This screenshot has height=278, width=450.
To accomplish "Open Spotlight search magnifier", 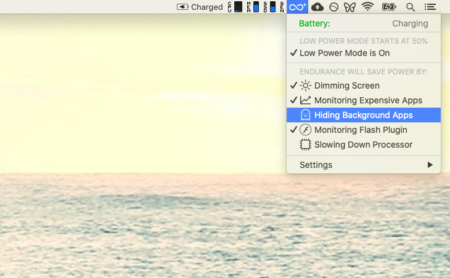I will (x=411, y=7).
